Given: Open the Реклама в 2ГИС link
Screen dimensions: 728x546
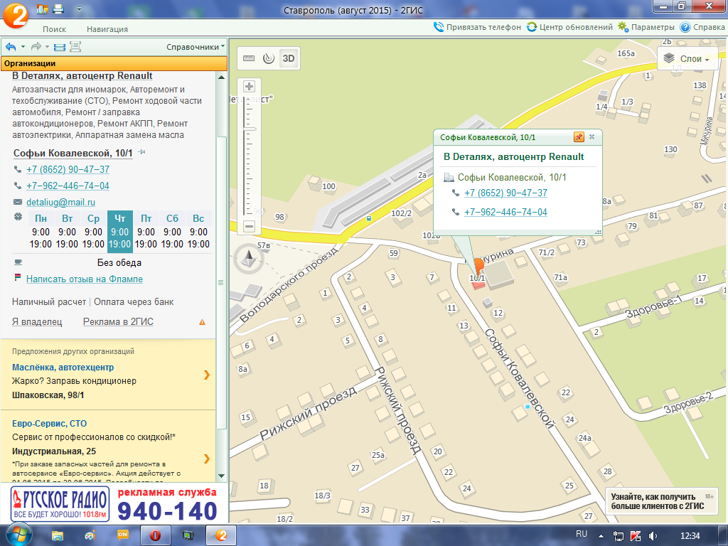Looking at the screenshot, I should (118, 322).
